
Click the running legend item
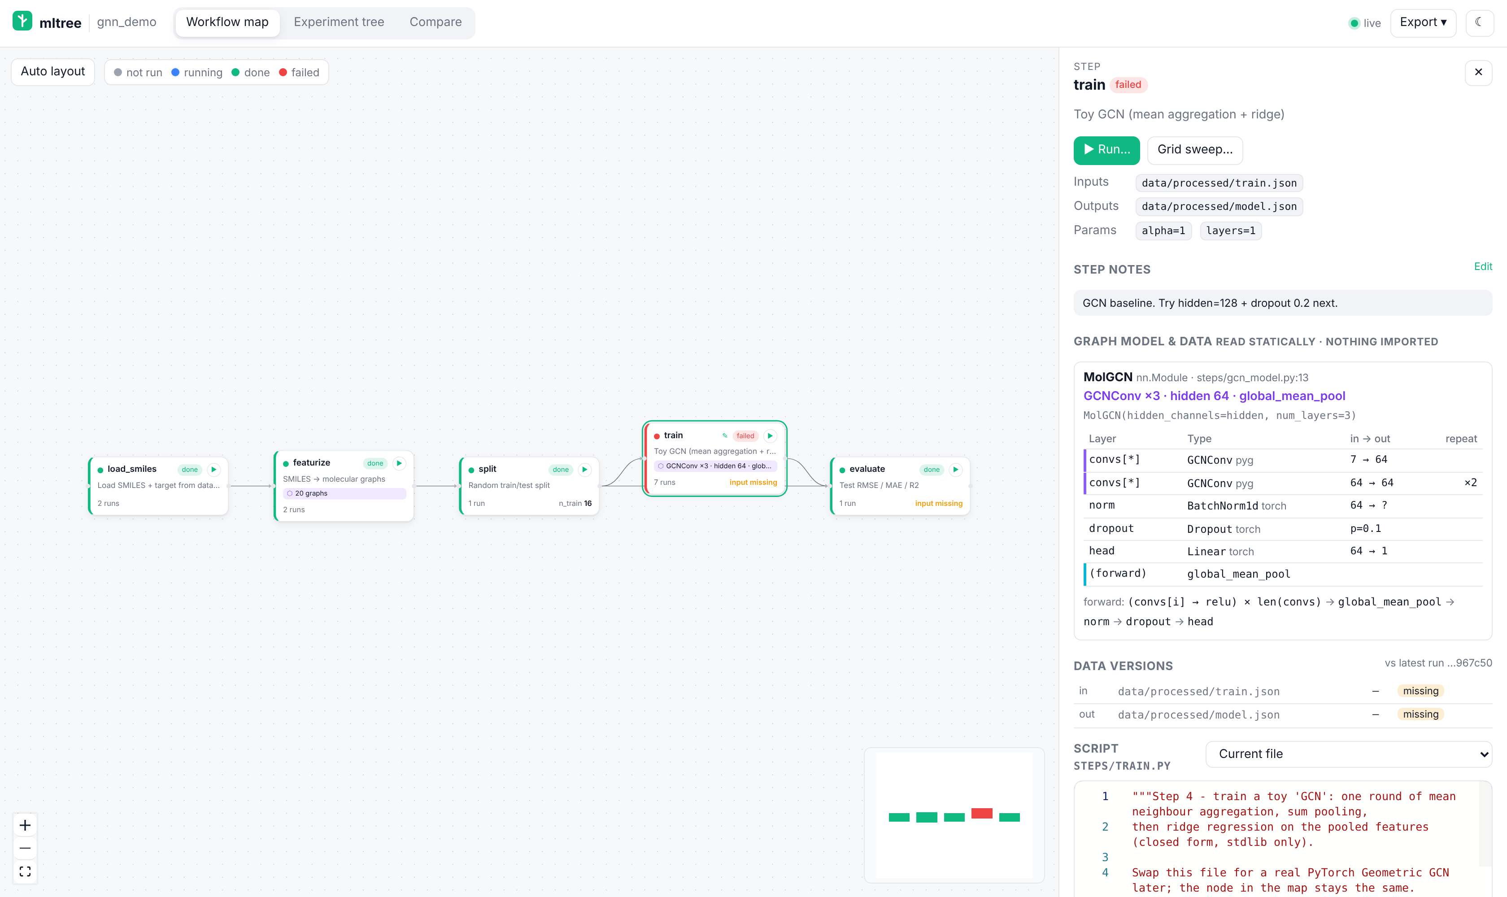197,73
